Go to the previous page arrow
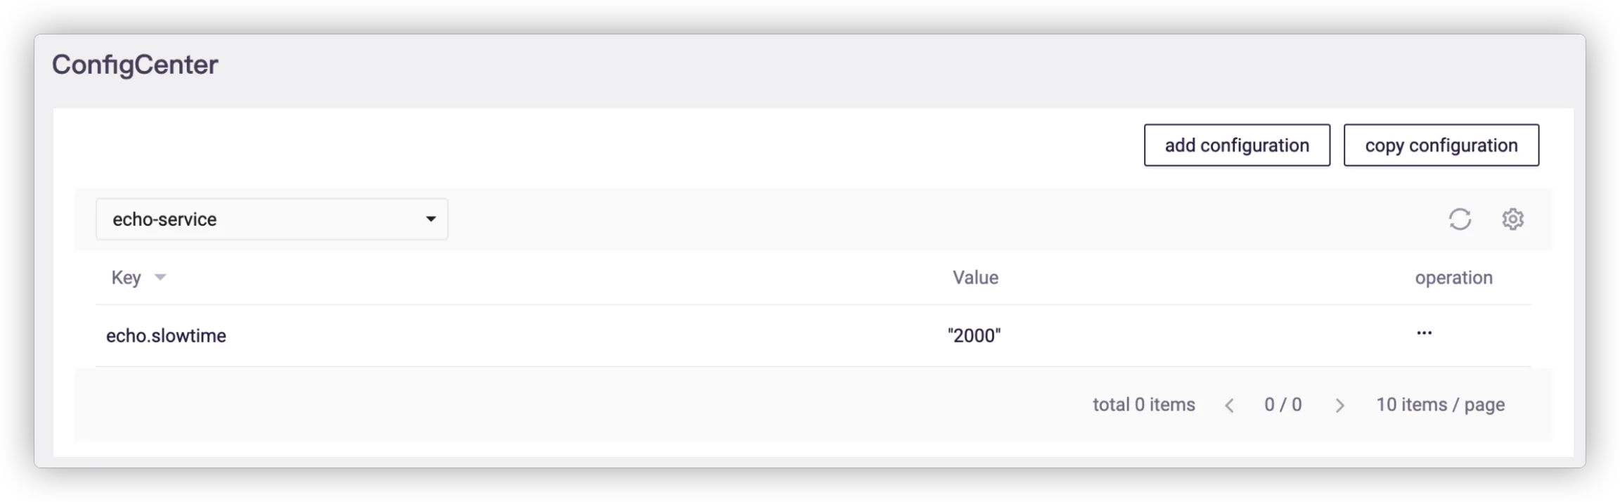This screenshot has height=502, width=1620. click(x=1229, y=406)
